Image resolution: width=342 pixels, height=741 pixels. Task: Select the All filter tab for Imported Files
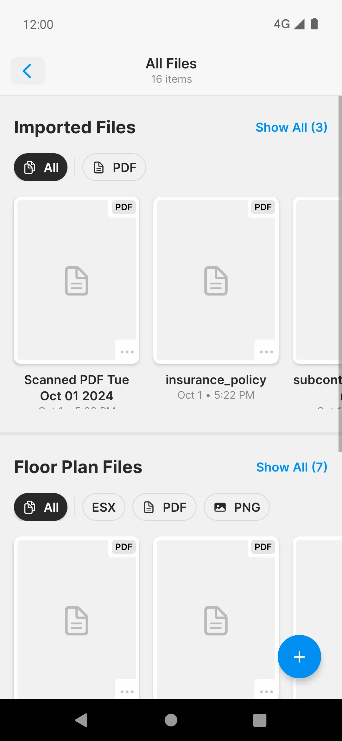(x=41, y=167)
